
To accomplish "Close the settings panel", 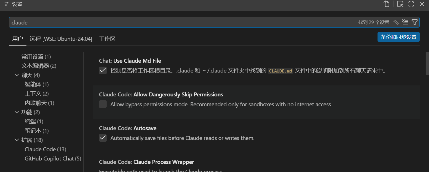I will point(422,4).
